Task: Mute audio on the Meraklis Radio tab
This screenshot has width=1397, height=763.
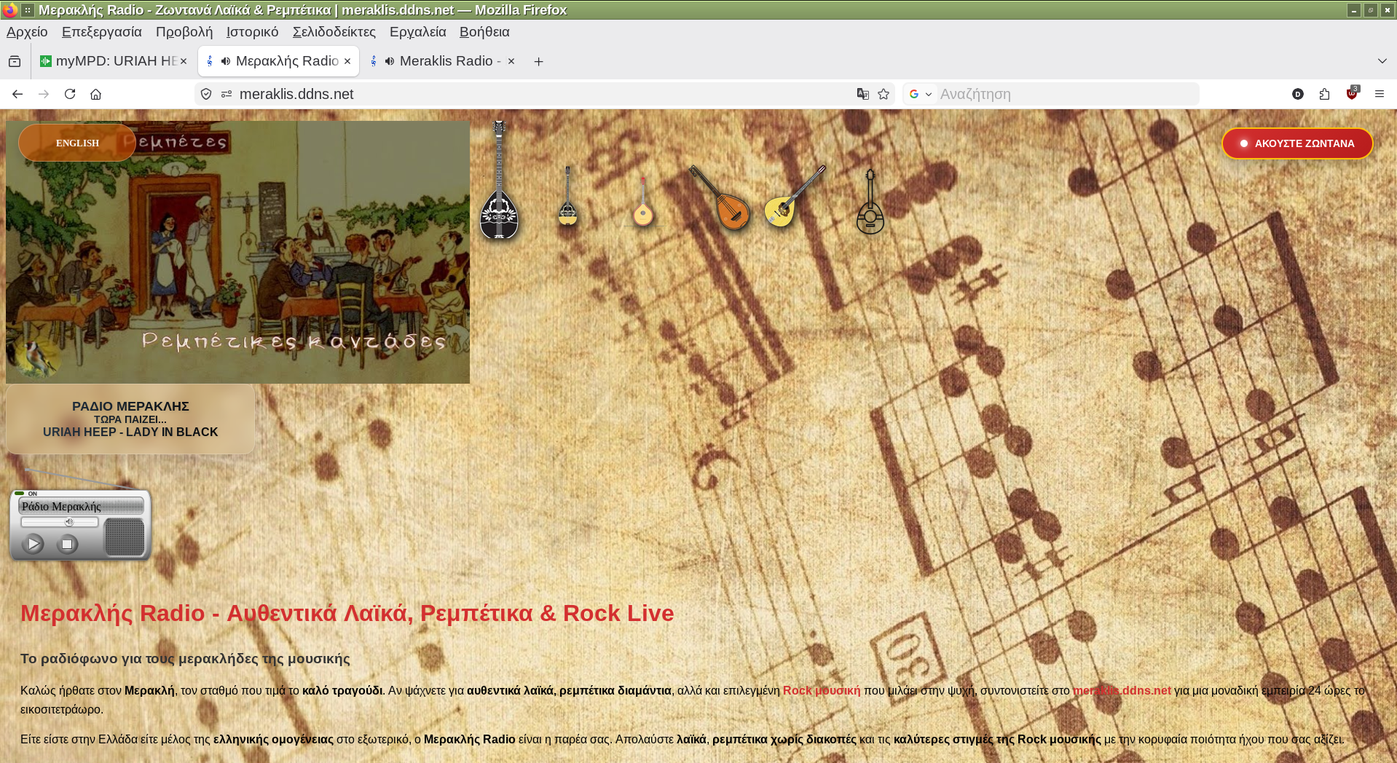Action: coord(390,61)
